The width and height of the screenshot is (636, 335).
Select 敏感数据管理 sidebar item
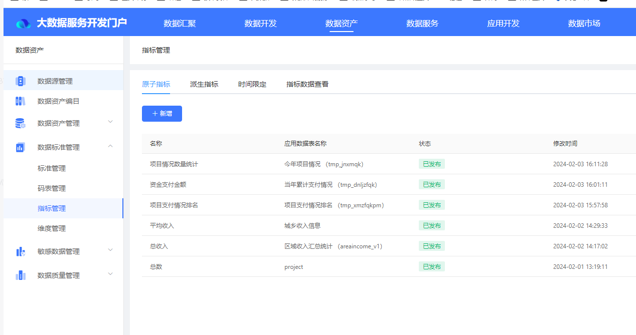click(59, 251)
